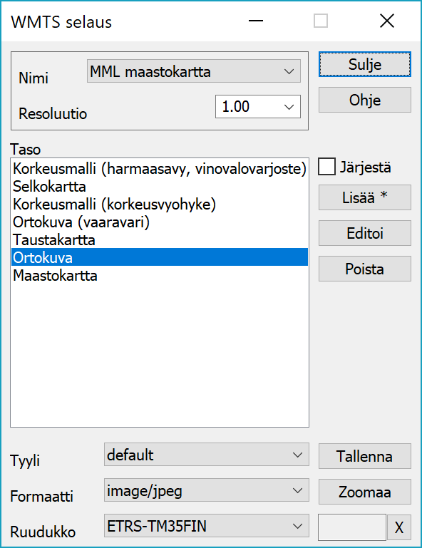Click the empty field beside Ruudukko
This screenshot has height=548, width=422.
351,527
